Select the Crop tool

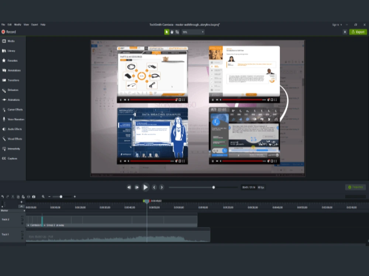[177, 32]
